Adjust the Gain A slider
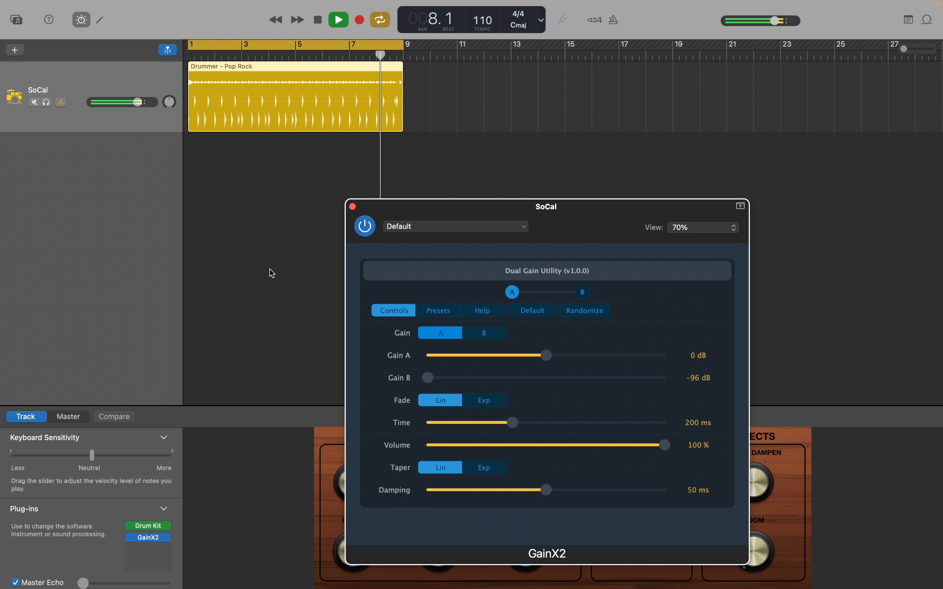This screenshot has width=943, height=589. point(546,355)
